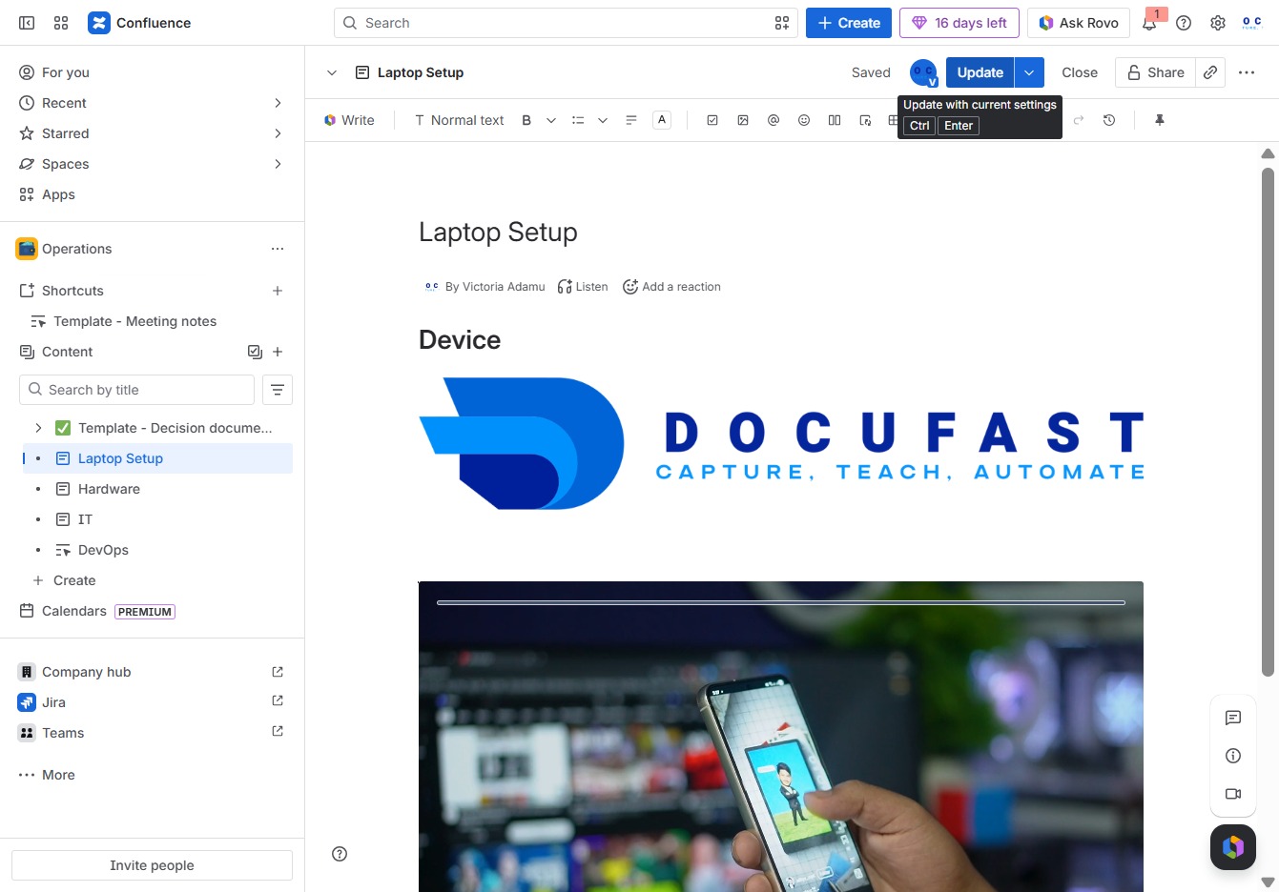Insert a column layout
1279x892 pixels.
(835, 120)
